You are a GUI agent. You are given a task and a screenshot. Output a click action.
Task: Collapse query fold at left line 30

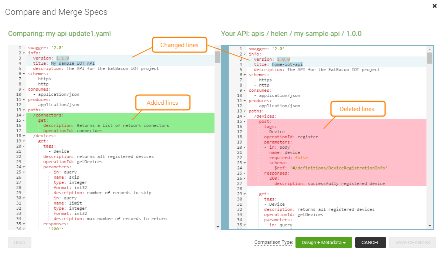point(24,198)
